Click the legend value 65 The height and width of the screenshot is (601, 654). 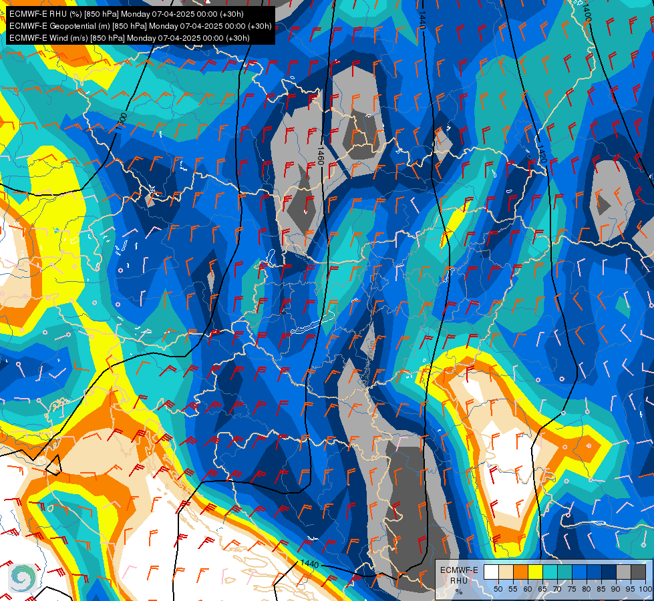point(542,589)
